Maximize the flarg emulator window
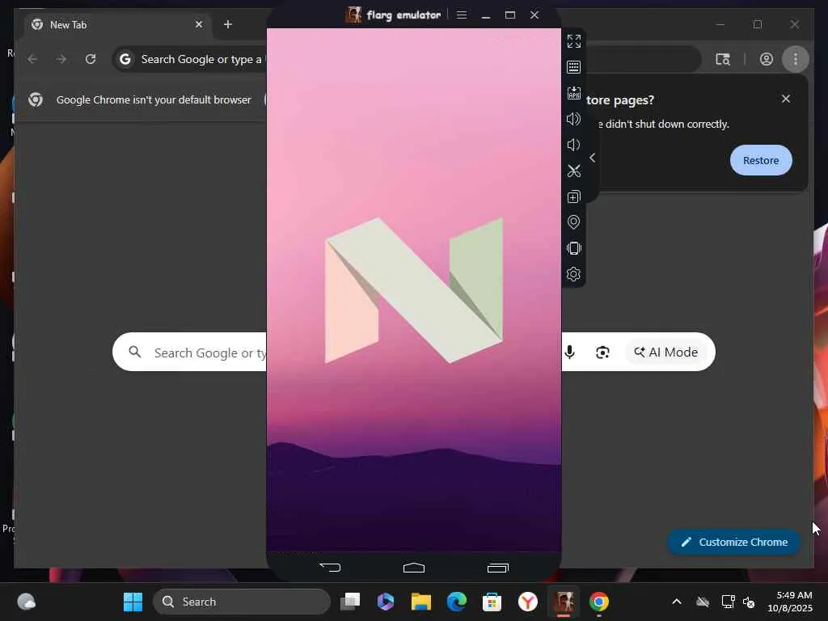 tap(510, 15)
